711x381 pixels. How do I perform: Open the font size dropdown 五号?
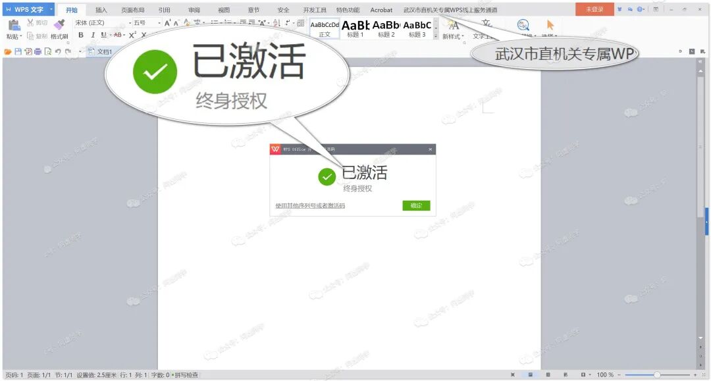point(159,22)
